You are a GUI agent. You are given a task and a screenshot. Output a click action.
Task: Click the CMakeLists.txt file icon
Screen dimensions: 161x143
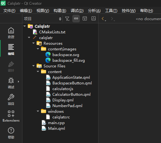tap(35, 32)
